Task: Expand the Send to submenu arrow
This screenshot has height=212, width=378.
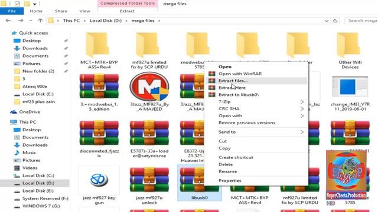Action: coord(302,132)
